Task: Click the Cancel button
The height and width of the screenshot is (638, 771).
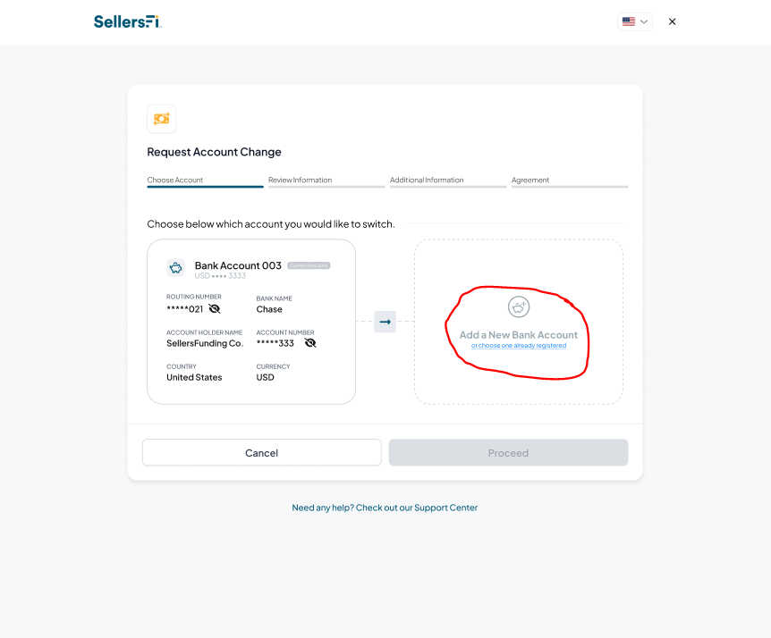Action: click(x=261, y=452)
